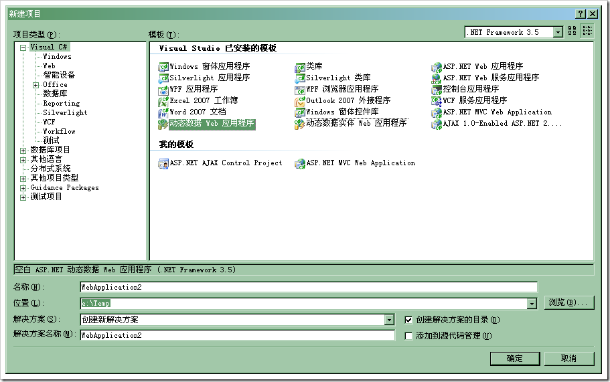Select the ASP.NET Web 服务应用程序 template icon
Image resolution: width=610 pixels, height=382 pixels.
point(437,78)
